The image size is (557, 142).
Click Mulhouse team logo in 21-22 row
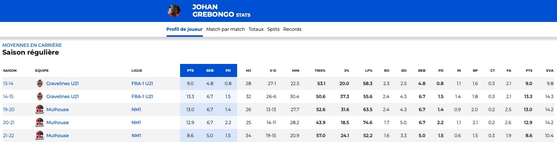40,136
